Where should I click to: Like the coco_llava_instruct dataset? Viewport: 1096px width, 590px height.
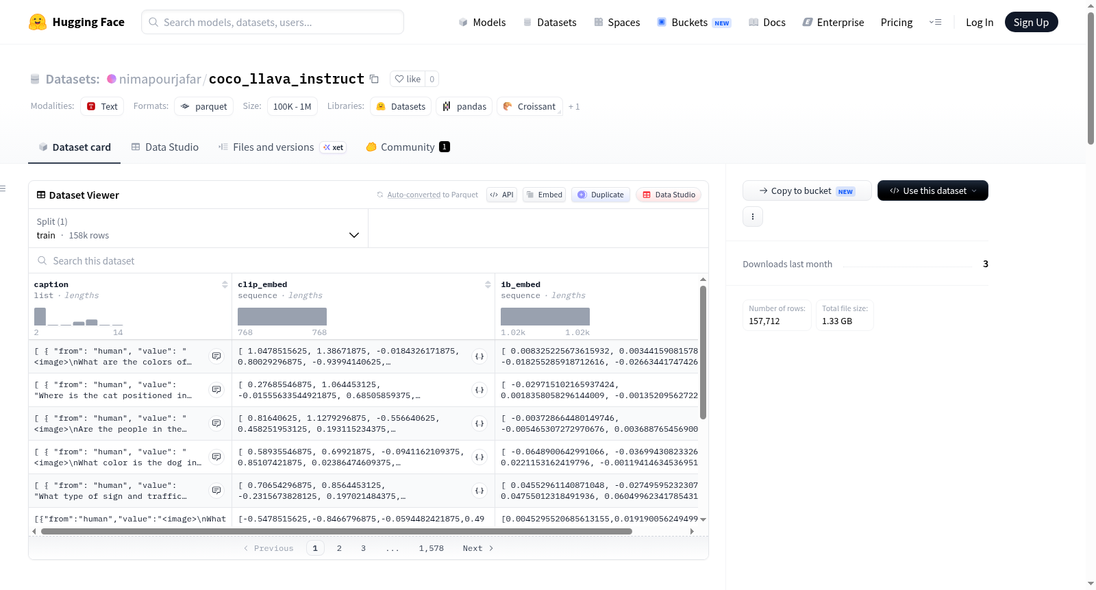tap(408, 79)
